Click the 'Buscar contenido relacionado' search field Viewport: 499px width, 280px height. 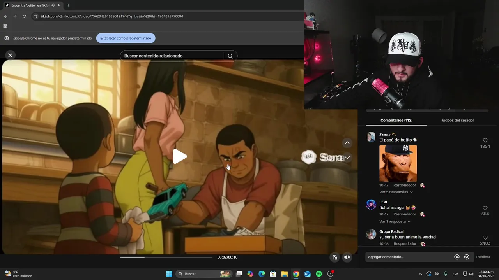pos(172,56)
